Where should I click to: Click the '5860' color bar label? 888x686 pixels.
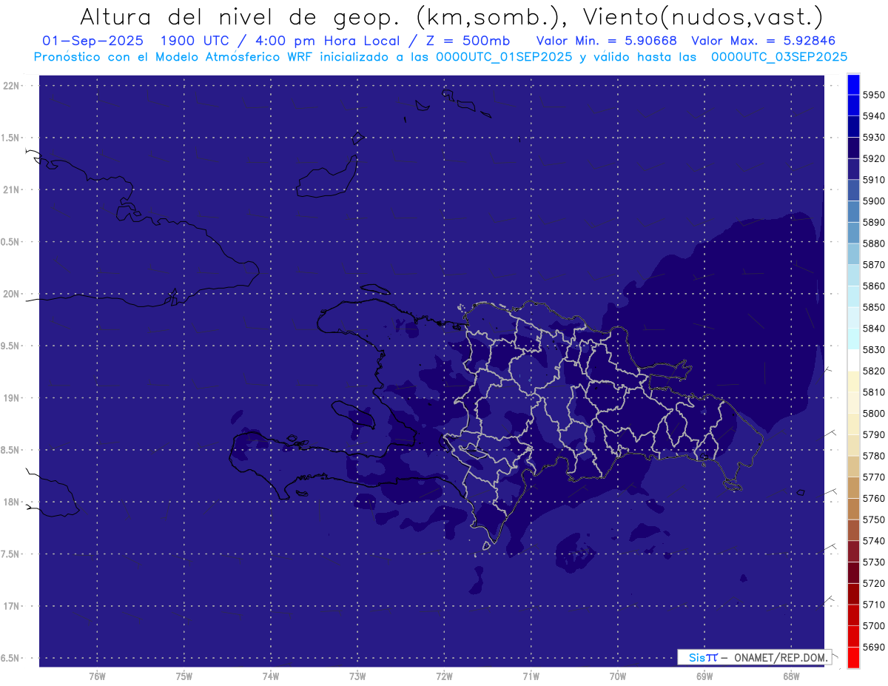pyautogui.click(x=873, y=286)
